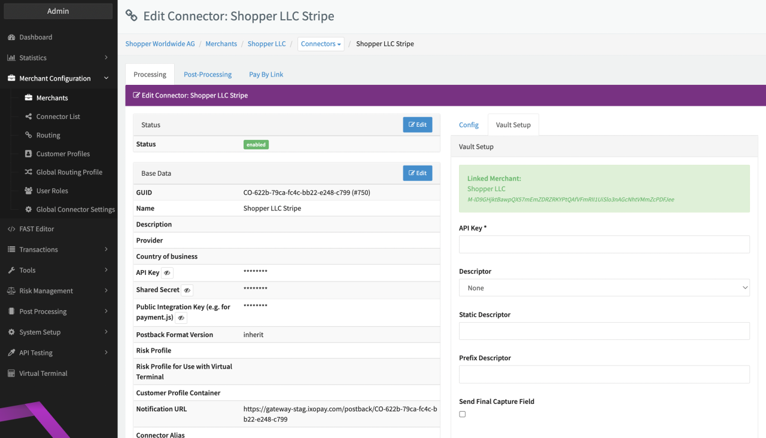The image size is (766, 438).
Task: Open the Descriptor select box
Action: 604,288
